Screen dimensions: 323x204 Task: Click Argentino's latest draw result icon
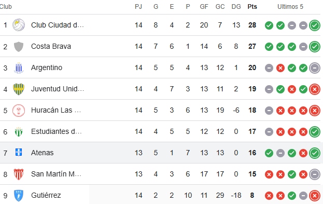click(315, 68)
